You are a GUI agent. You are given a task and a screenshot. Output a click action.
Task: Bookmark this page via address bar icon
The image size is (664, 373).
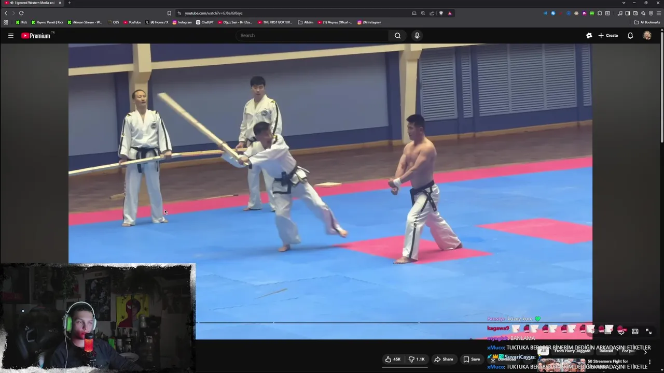169,13
